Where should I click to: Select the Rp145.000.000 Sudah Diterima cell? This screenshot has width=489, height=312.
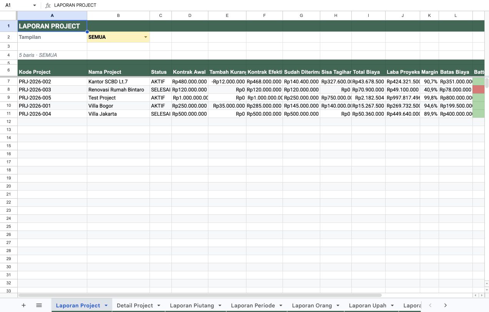(x=301, y=106)
